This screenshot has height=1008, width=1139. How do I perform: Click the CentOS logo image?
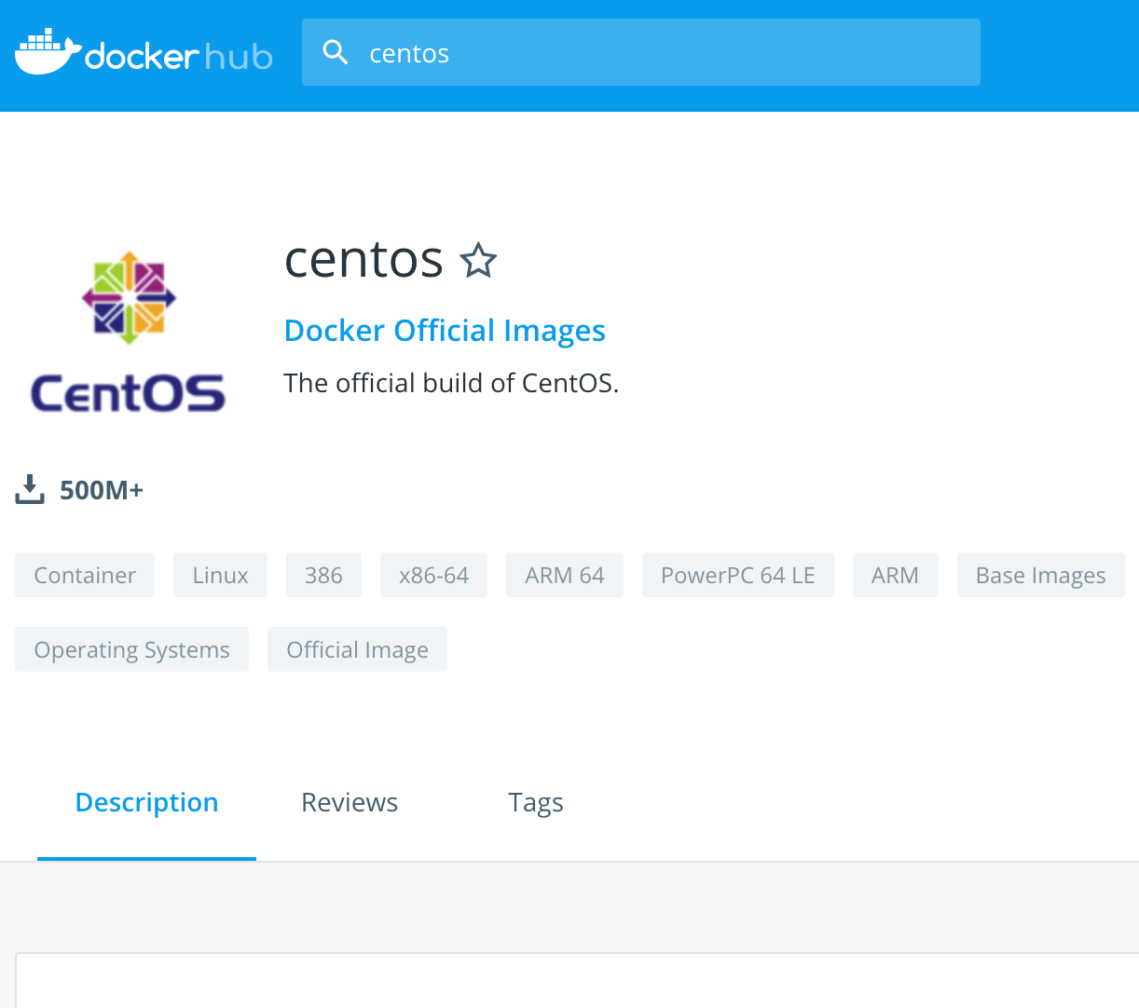129,333
